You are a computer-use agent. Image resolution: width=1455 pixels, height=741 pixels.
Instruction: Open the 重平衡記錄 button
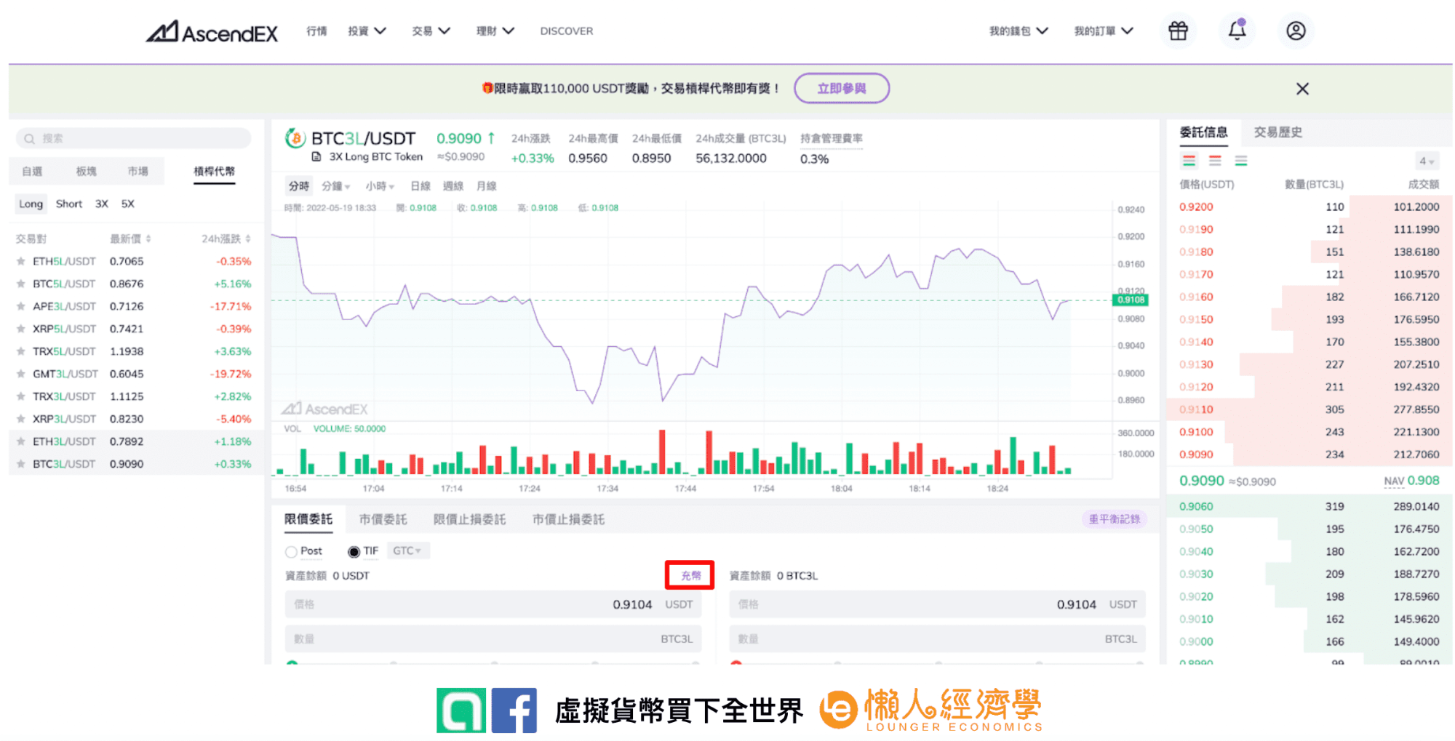1114,519
